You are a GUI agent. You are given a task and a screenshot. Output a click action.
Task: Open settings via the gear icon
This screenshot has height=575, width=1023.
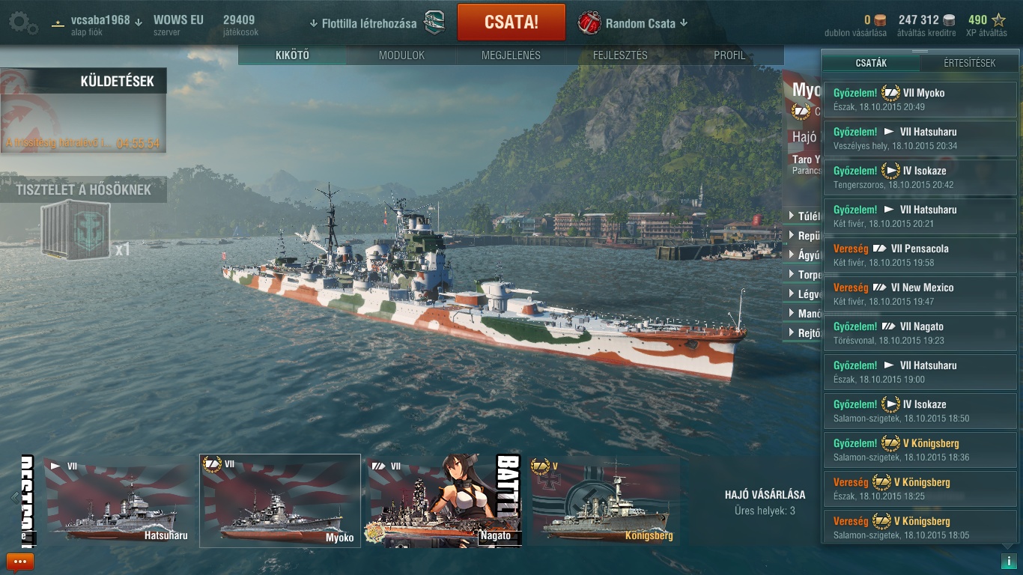23,22
